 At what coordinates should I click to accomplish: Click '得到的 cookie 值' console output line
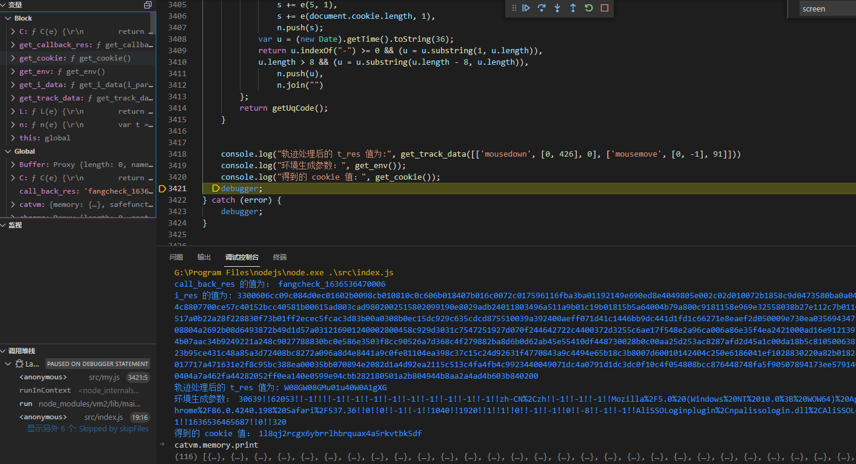(298, 434)
